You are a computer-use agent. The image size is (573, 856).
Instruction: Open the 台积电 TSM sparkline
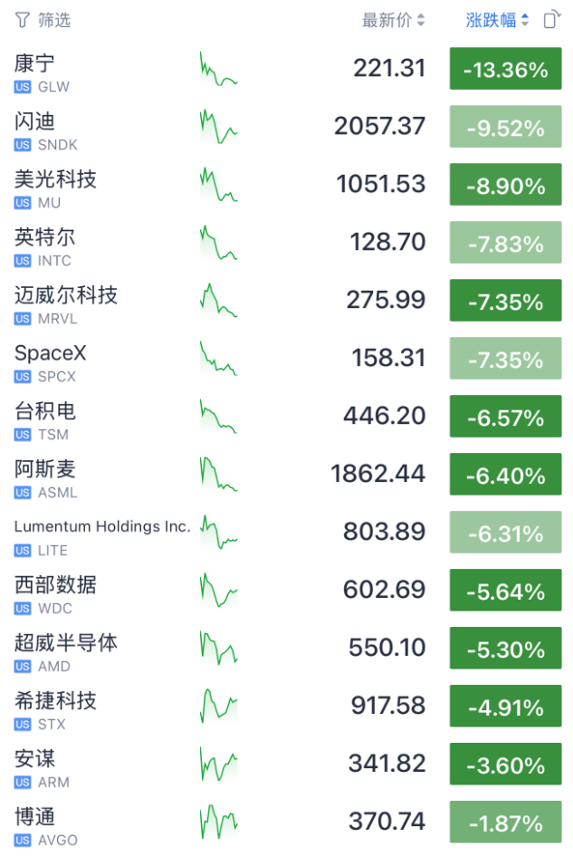(219, 417)
